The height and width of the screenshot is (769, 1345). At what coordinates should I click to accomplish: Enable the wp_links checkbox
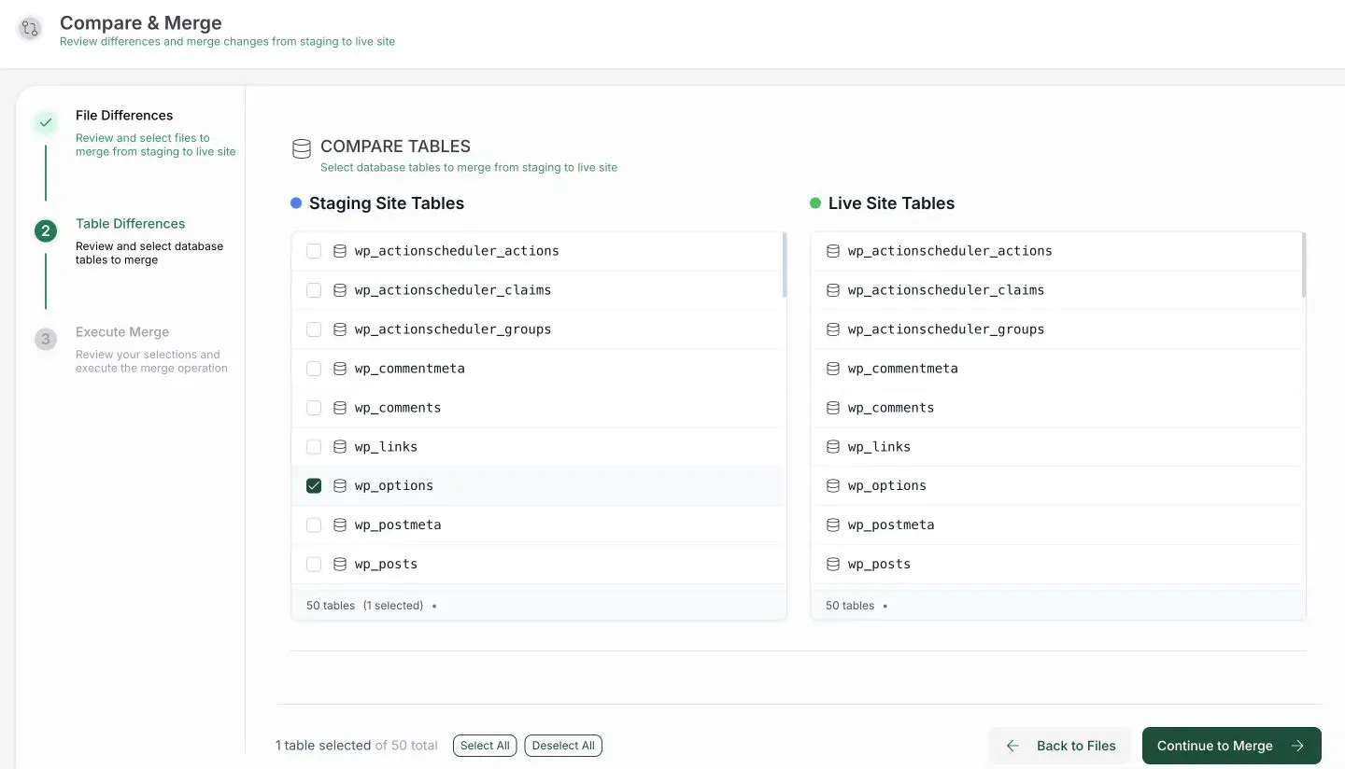click(x=314, y=447)
